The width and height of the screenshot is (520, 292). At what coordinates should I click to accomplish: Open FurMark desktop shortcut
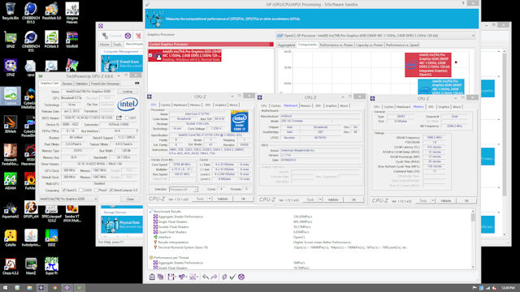tap(30, 182)
